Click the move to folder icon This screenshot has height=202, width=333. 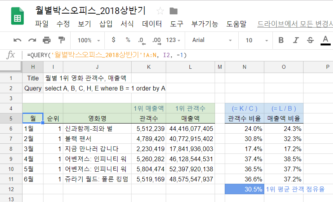coord(173,11)
